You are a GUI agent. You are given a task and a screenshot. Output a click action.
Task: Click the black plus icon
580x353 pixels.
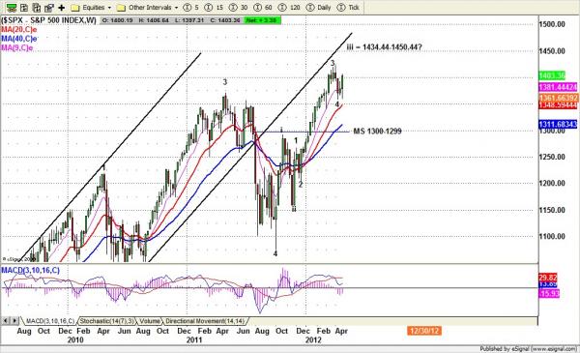62,8
